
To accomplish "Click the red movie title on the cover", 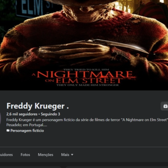I will (x=83, y=77).
